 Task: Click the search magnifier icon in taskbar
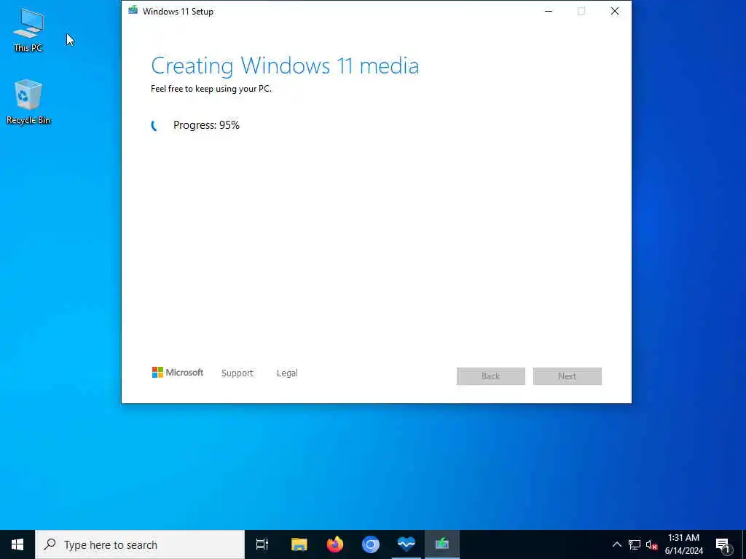(x=50, y=544)
